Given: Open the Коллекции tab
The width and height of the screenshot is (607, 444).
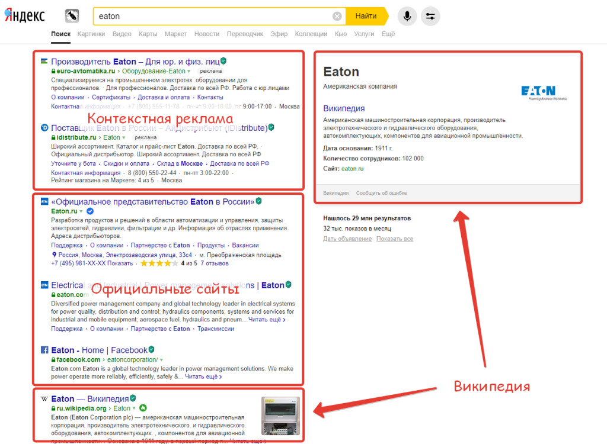Looking at the screenshot, I should 311,34.
